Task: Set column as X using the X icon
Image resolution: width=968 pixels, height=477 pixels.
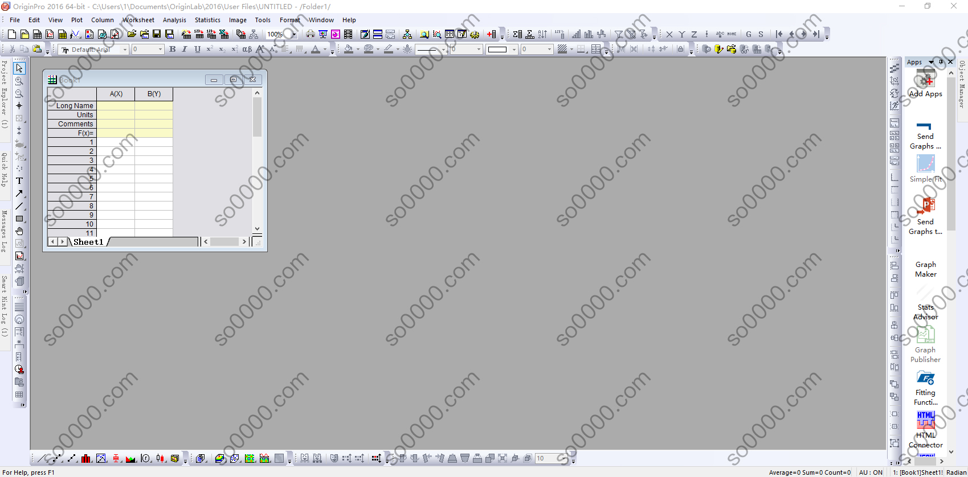Action: 669,34
